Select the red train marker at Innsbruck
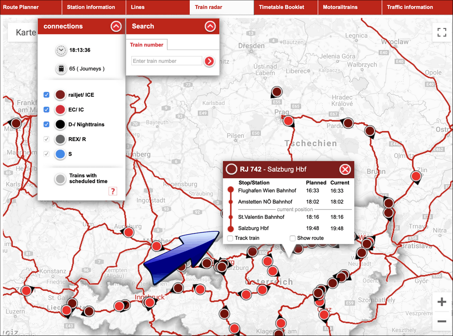Screen dimensions: 453x336 [x=149, y=303]
